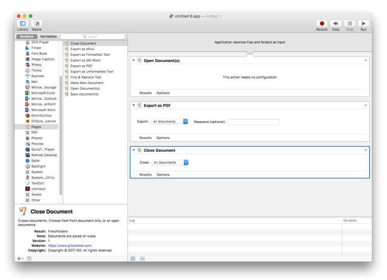This screenshot has height=280, width=387.
Task: Start recording with the Record button
Action: (x=322, y=24)
